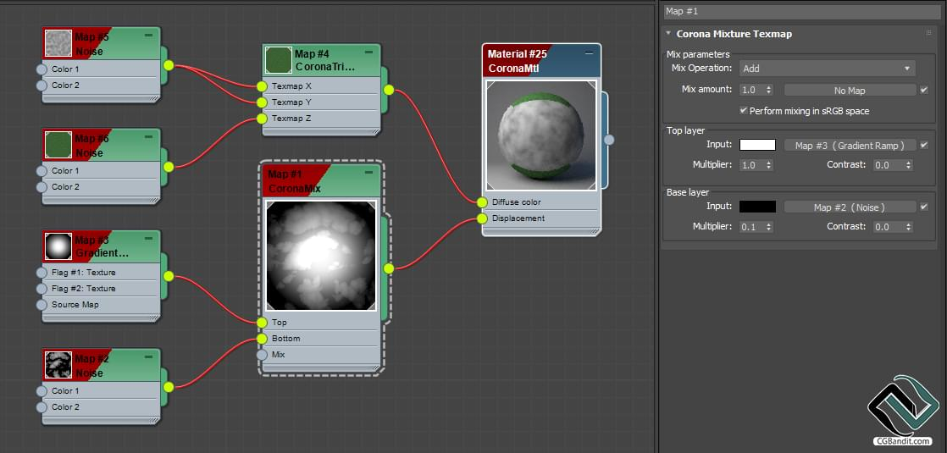Click Flag #2: Texture input socket
The image size is (947, 453).
(x=42, y=288)
